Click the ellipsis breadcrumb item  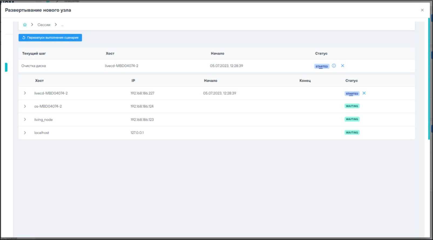pyautogui.click(x=62, y=25)
